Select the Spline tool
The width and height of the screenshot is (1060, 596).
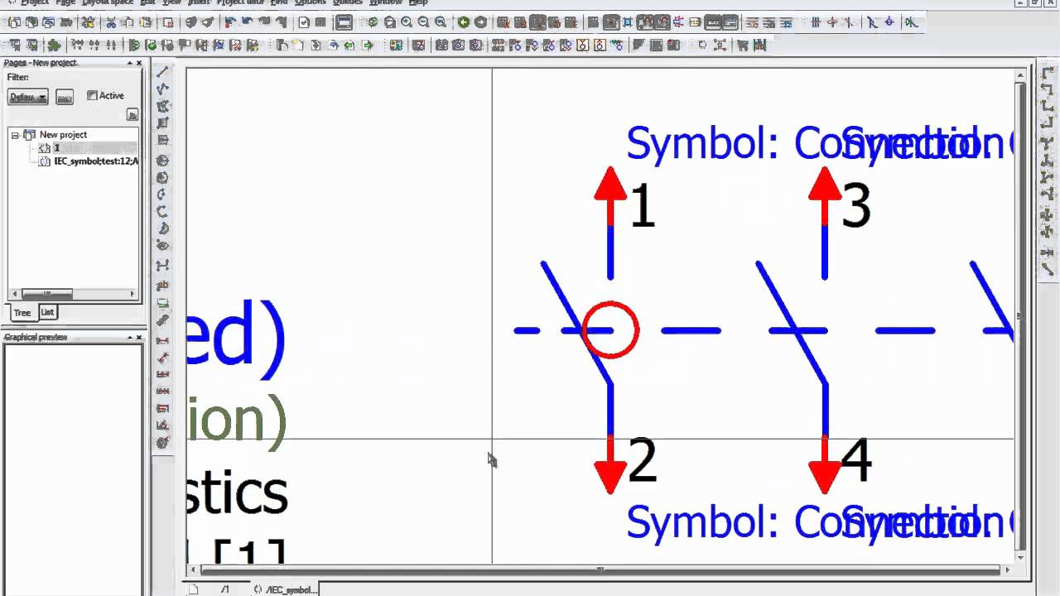tap(163, 266)
